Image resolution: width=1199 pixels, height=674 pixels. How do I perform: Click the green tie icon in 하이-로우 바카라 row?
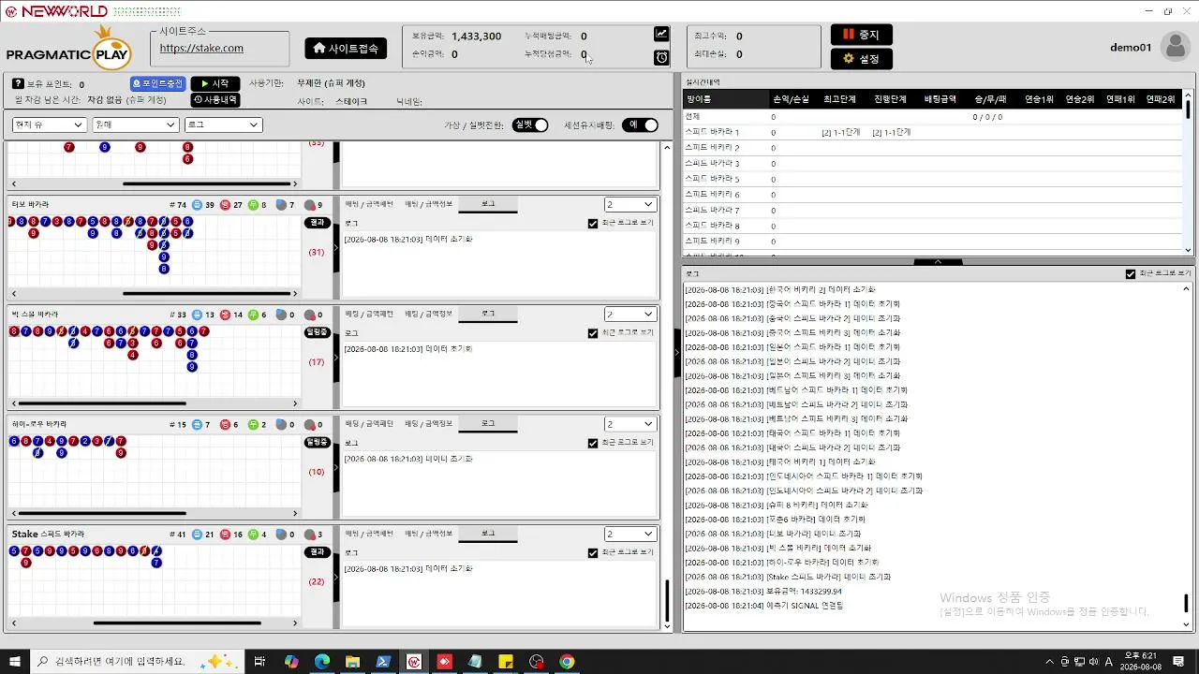click(253, 425)
